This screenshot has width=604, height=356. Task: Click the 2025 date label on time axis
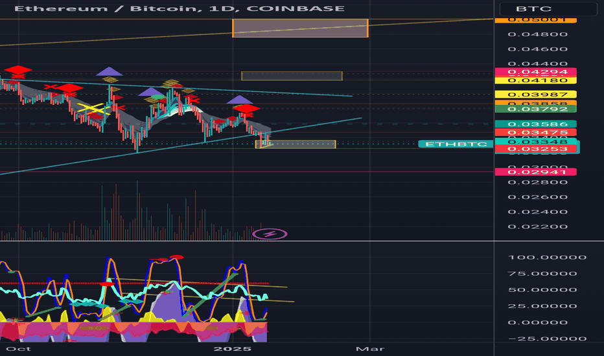tap(232, 349)
